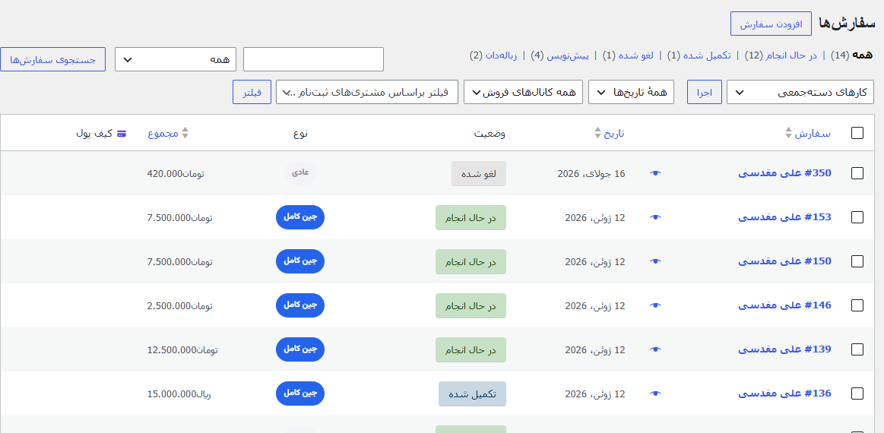Sort by تاریخ column header
The image size is (884, 433).
tap(614, 134)
